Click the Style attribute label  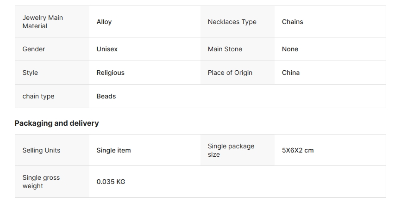[30, 73]
